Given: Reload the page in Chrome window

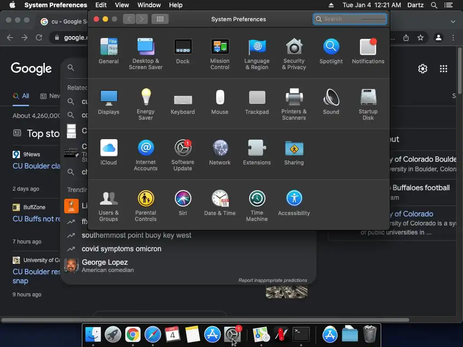Looking at the screenshot, I should (x=39, y=38).
